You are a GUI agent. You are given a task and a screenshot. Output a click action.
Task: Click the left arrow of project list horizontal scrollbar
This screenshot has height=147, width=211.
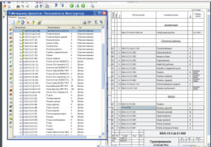coord(15,137)
